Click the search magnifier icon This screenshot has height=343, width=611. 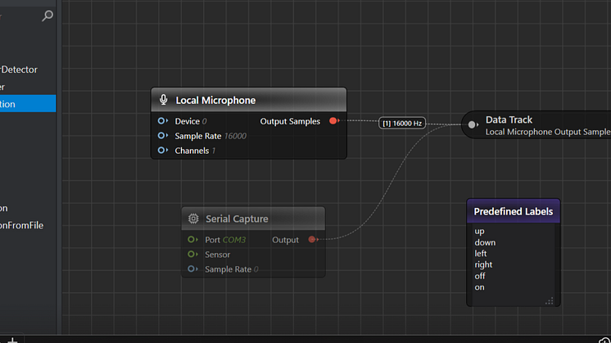(x=48, y=16)
